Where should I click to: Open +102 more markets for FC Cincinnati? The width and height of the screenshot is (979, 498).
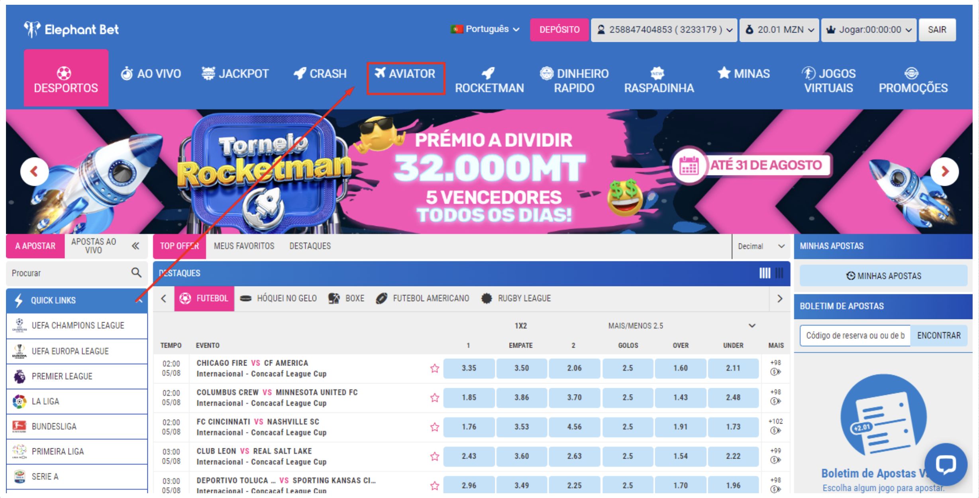775,426
